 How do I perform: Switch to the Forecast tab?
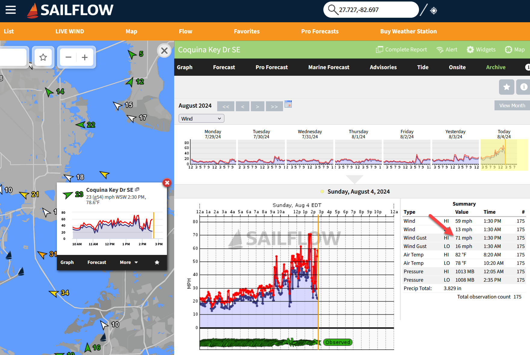(x=224, y=67)
